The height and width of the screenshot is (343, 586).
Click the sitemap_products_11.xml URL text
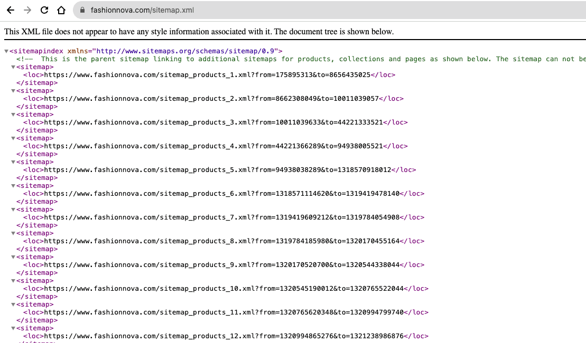[224, 312]
